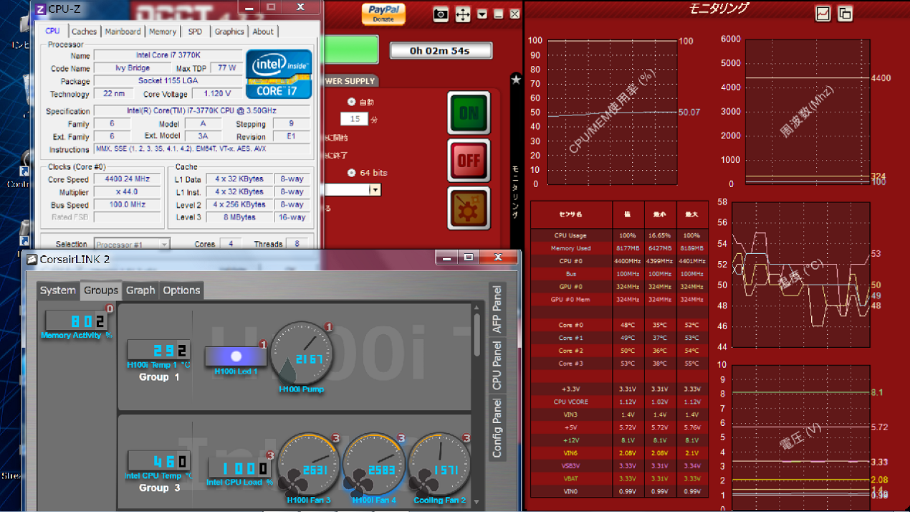Click the CPU Usage row in the sensor table
910x512 pixels.
(619, 235)
